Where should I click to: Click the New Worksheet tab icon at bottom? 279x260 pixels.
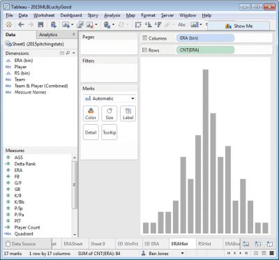coord(246,244)
